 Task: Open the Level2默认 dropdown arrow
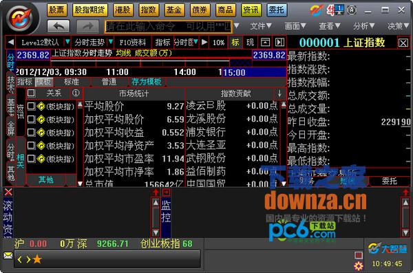pyautogui.click(x=67, y=42)
